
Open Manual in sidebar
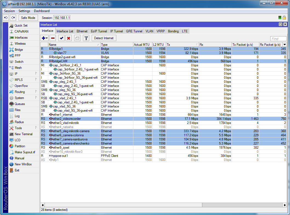19,158
